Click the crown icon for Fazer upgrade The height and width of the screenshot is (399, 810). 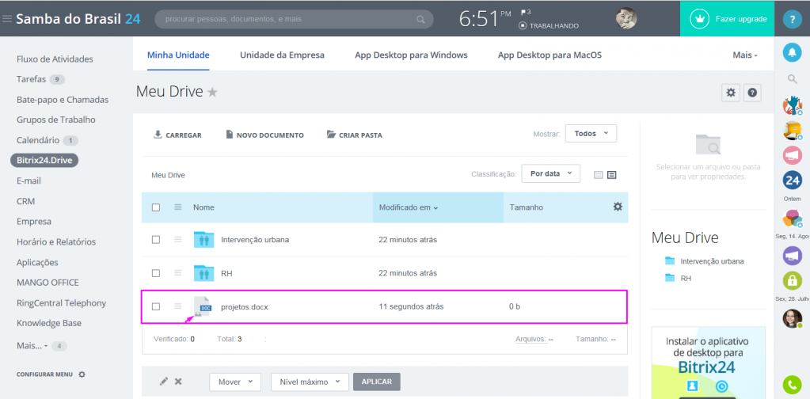pyautogui.click(x=700, y=18)
